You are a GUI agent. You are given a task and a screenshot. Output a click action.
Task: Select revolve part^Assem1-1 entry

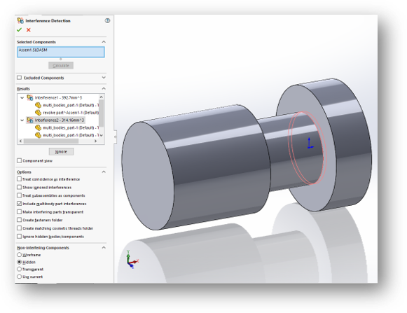point(71,113)
